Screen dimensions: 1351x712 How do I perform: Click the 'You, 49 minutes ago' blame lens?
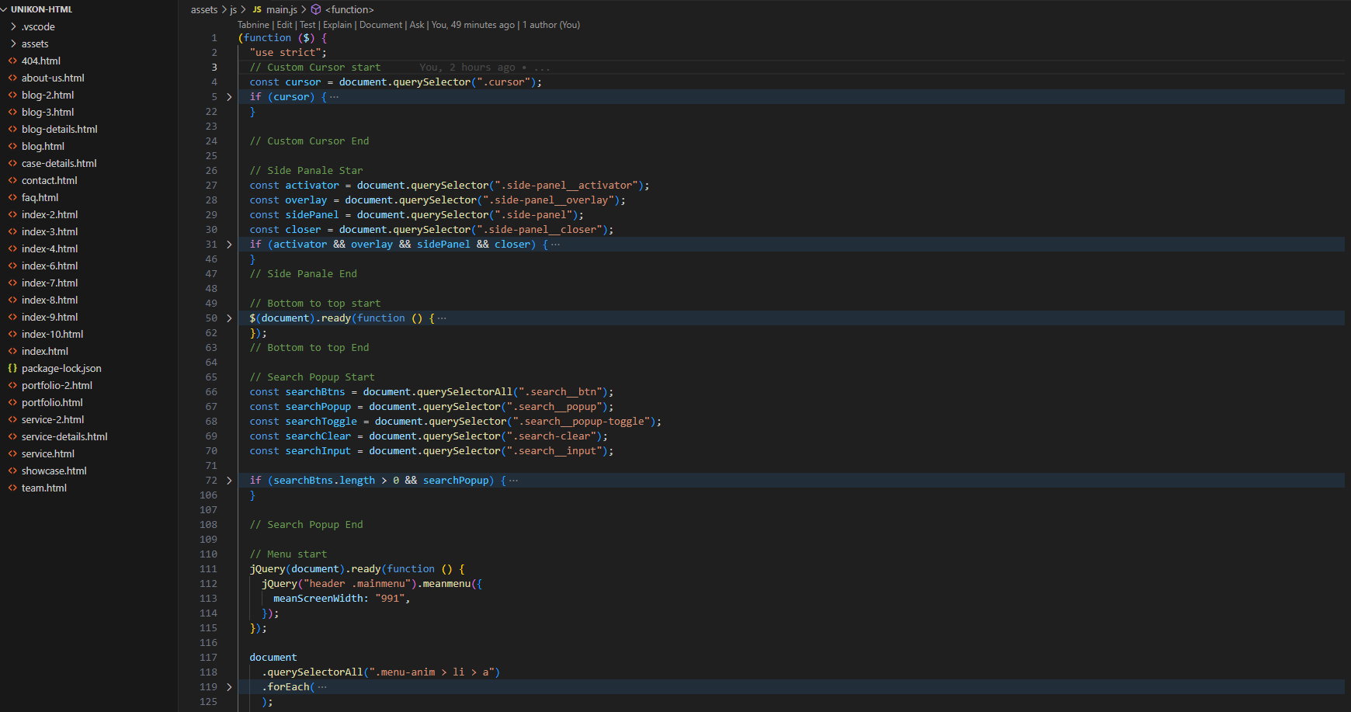point(473,25)
